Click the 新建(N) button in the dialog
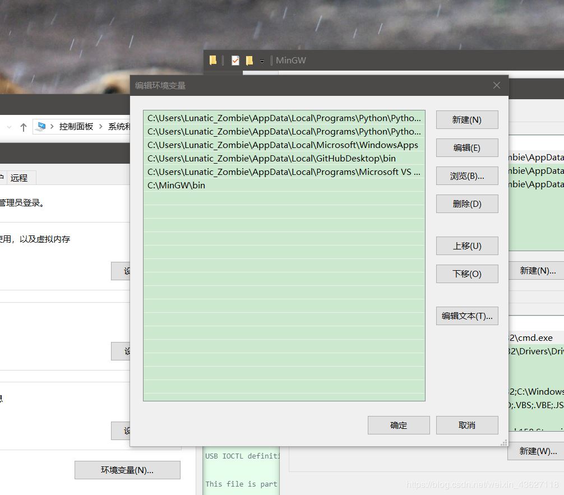 [x=467, y=119]
